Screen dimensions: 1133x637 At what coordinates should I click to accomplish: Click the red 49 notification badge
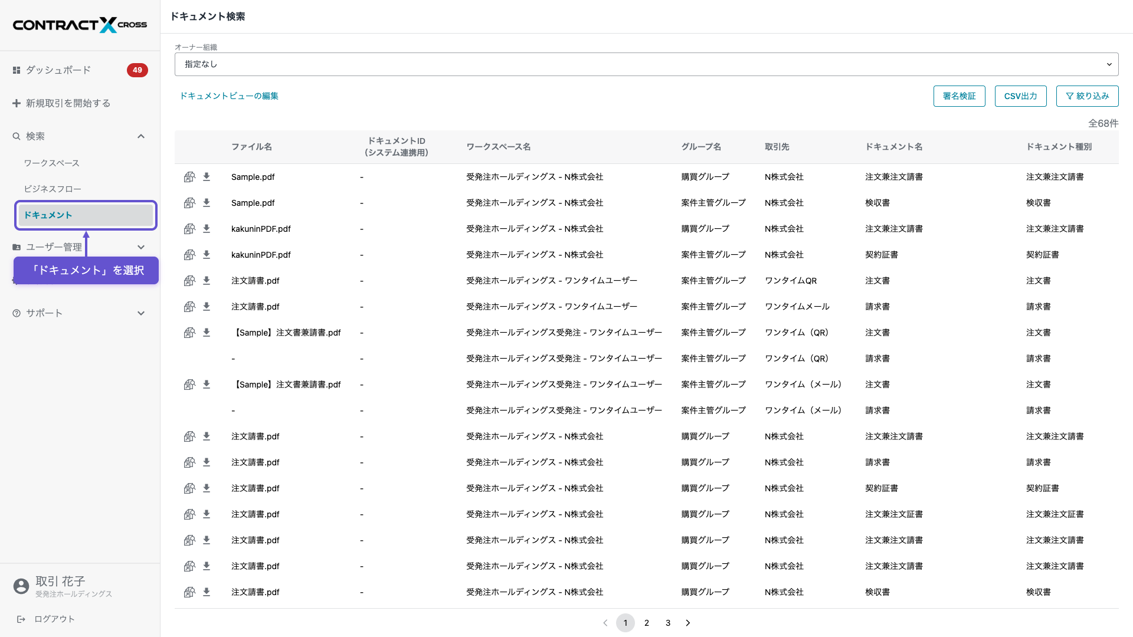[137, 70]
